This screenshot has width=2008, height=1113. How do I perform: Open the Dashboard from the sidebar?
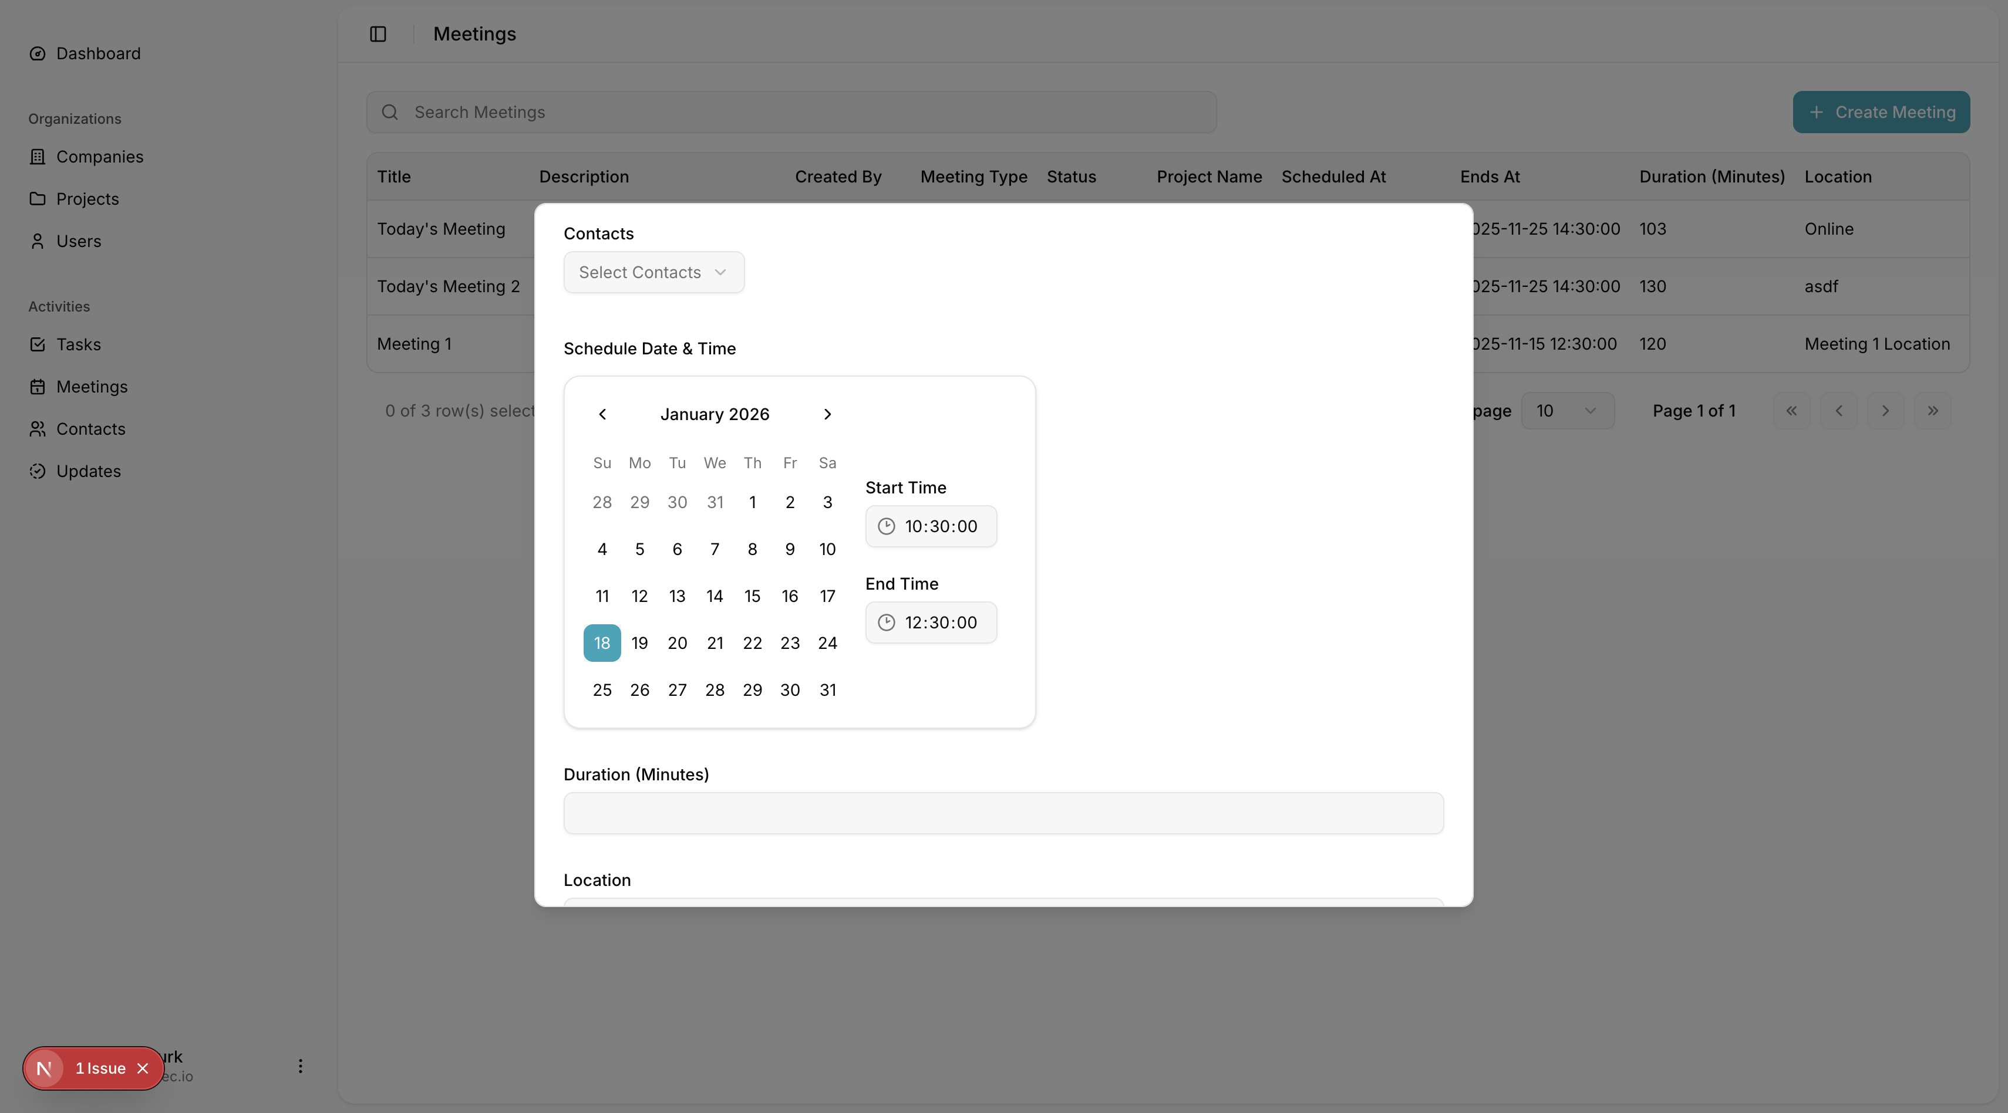click(97, 53)
